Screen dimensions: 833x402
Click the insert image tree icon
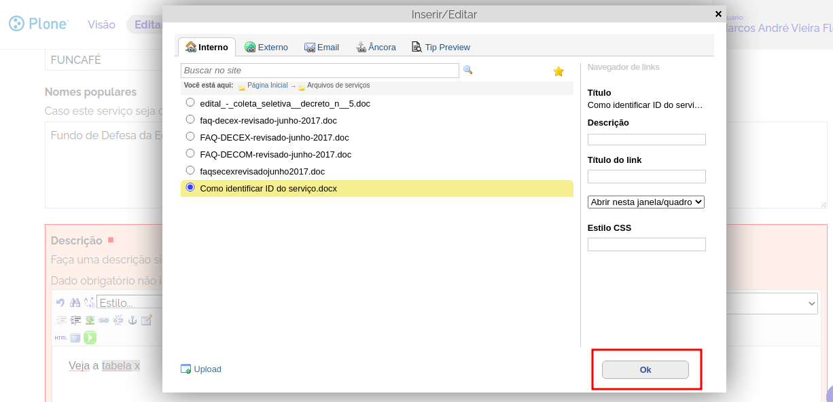[89, 320]
